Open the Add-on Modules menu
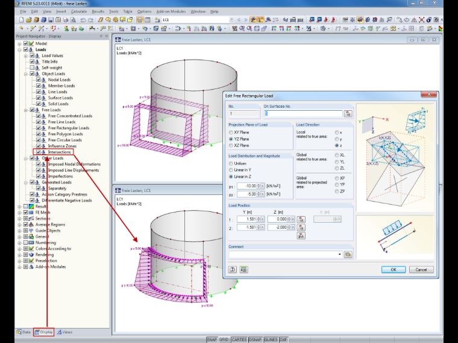458x343 pixels. (171, 11)
